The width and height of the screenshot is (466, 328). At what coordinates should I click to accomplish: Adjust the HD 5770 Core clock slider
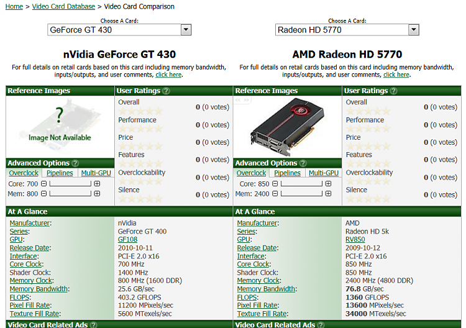pyautogui.click(x=301, y=184)
